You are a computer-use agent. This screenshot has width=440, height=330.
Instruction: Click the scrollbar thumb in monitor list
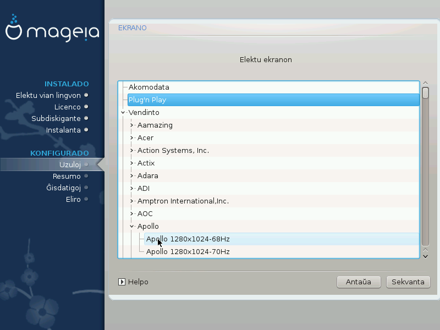point(425,93)
